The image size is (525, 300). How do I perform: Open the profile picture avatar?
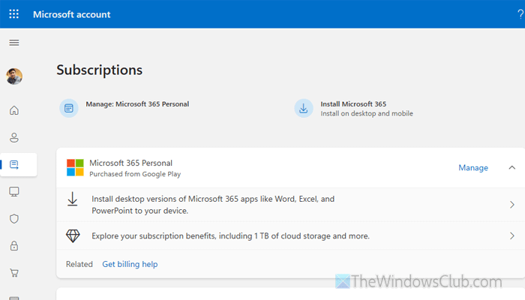(x=14, y=76)
